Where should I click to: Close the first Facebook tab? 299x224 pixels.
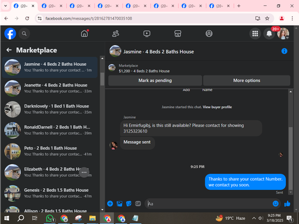pos(33,6)
